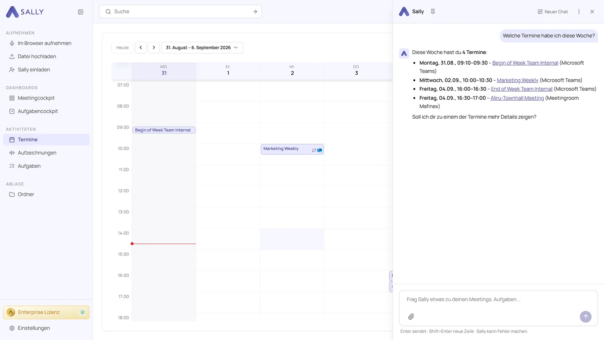Viewport: 604px width, 340px height.
Task: Click the Sally logo in sidebar
Action: [25, 12]
